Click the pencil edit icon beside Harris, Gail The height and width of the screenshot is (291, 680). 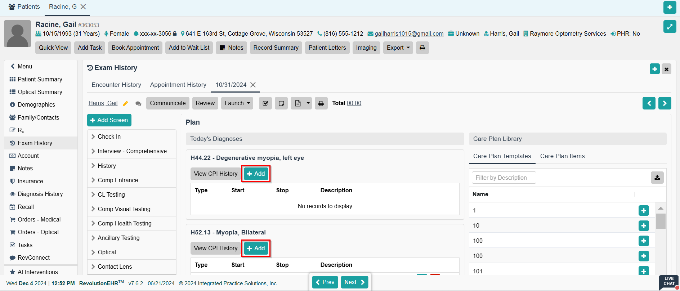125,103
